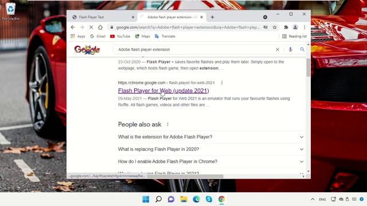Open the Recycle Bin desktop icon
Image resolution: width=367 pixels, height=206 pixels.
coord(10,11)
